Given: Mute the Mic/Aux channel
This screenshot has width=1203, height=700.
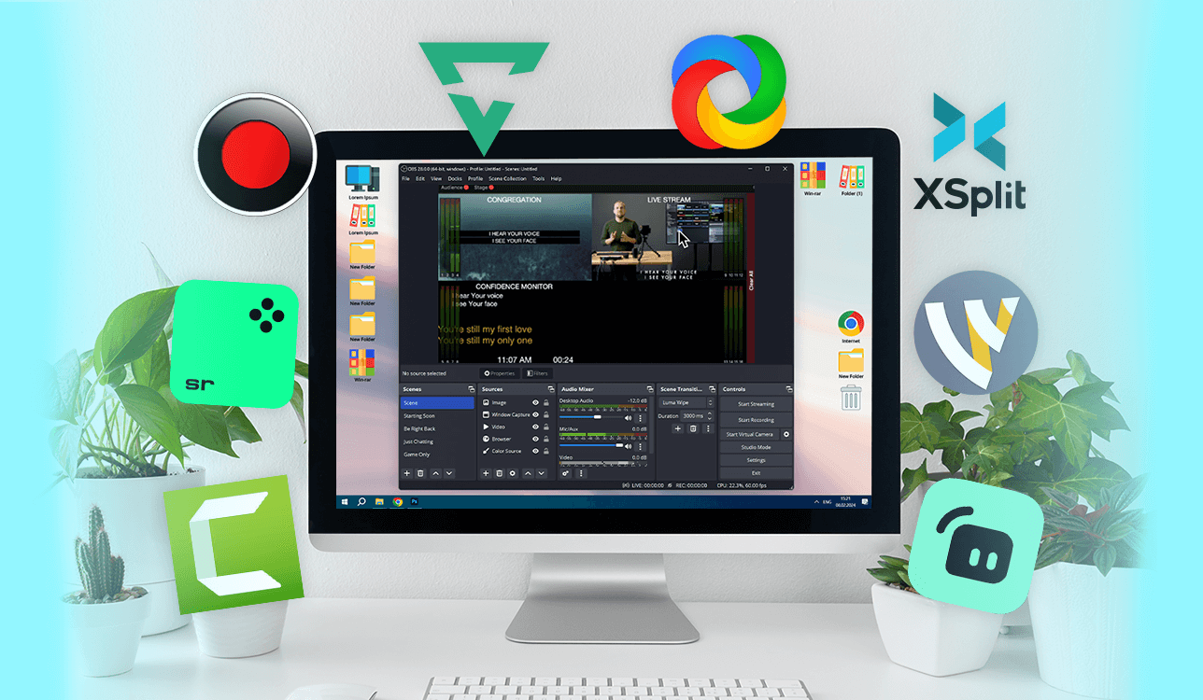Looking at the screenshot, I should [628, 446].
